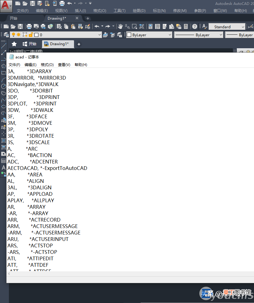
Task: Open Text Style manager icon
Action: point(205,26)
